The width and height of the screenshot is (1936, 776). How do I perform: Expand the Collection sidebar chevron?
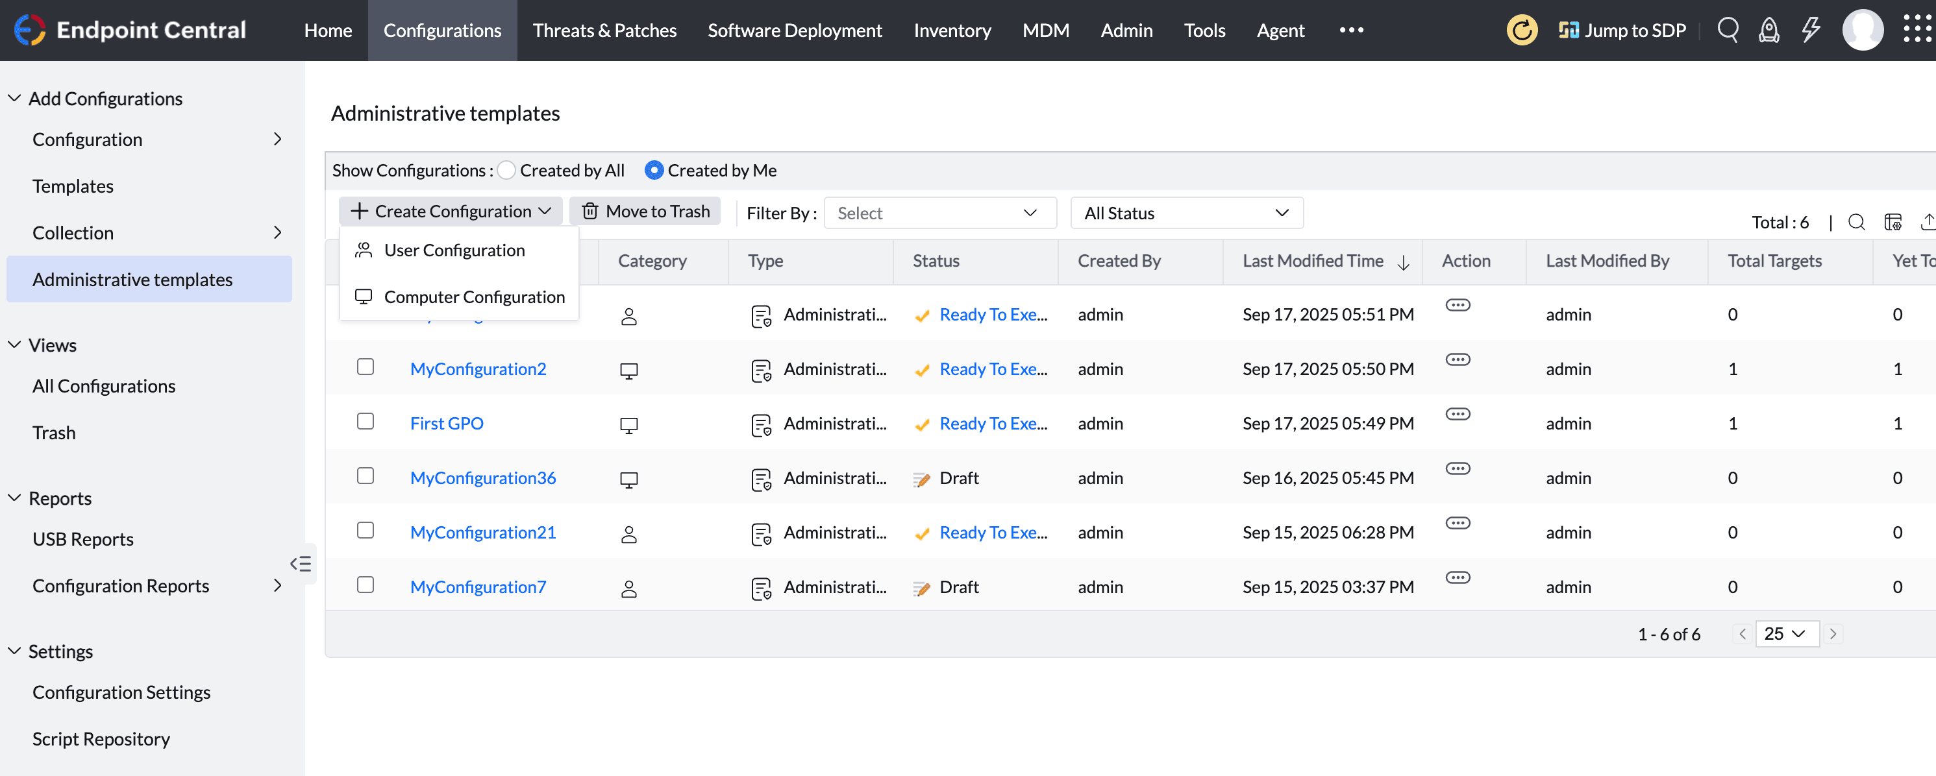tap(279, 232)
